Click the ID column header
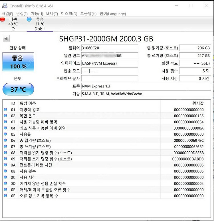The width and height of the screenshot is (214, 221). tap(13, 103)
